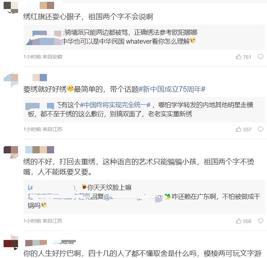Screen dimensions: 267x258
Task: Open the first commenter's blurred username
Action: (x=47, y=5)
